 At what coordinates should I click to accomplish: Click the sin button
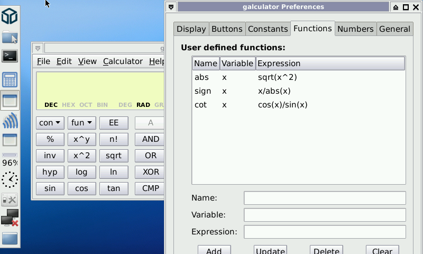point(50,188)
